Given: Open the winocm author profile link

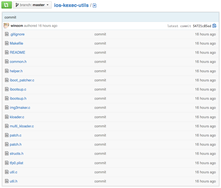Looking at the screenshot, I should tap(17, 26).
